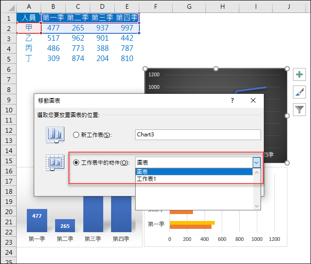Click the new chart sheet illustration icon
The height and width of the screenshot is (264, 311).
55,135
